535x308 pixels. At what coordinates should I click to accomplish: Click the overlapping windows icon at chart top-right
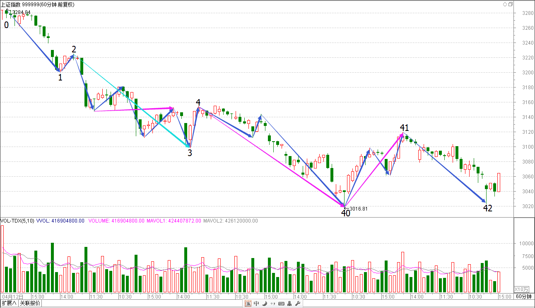[x=511, y=4]
